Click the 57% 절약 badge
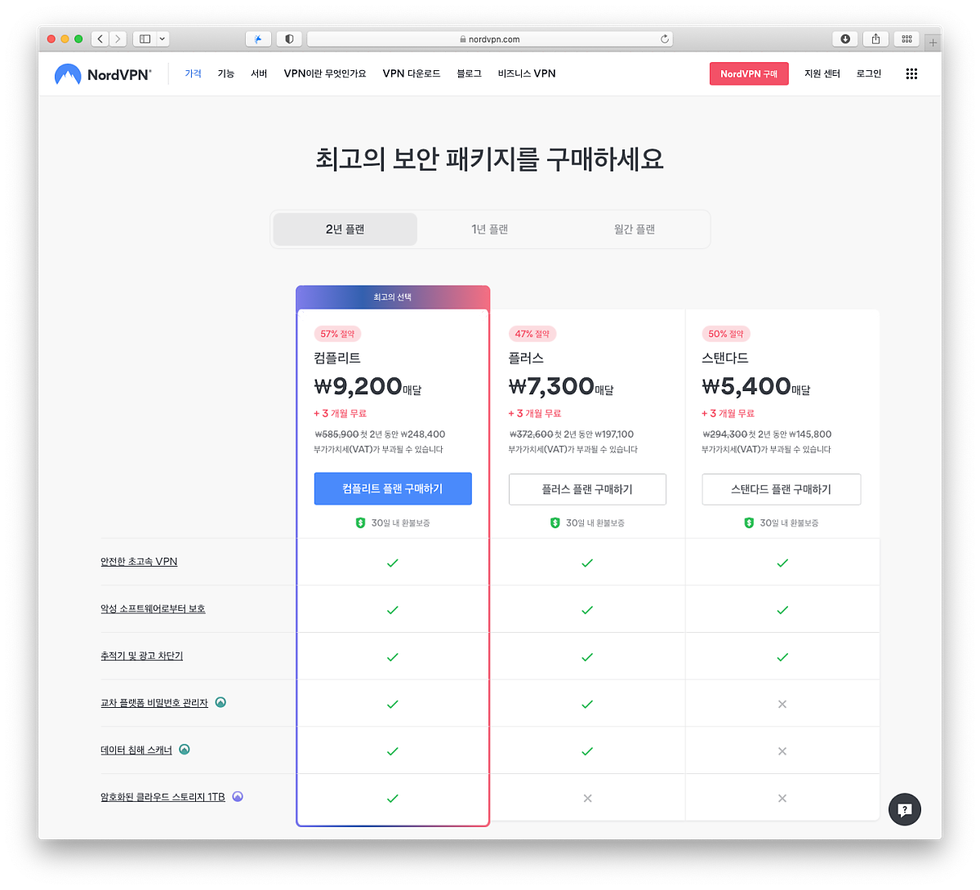The image size is (980, 890). pyautogui.click(x=337, y=334)
